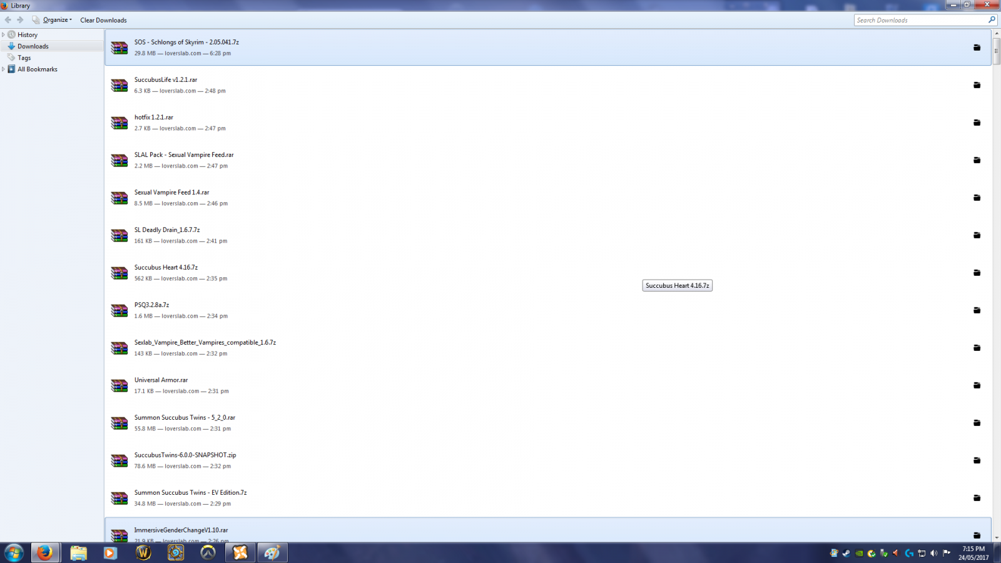Open containing folder for SuccubusTwins-6.0.0-SNAPSHOT.zip
Viewport: 1001px width, 563px height.
point(977,460)
